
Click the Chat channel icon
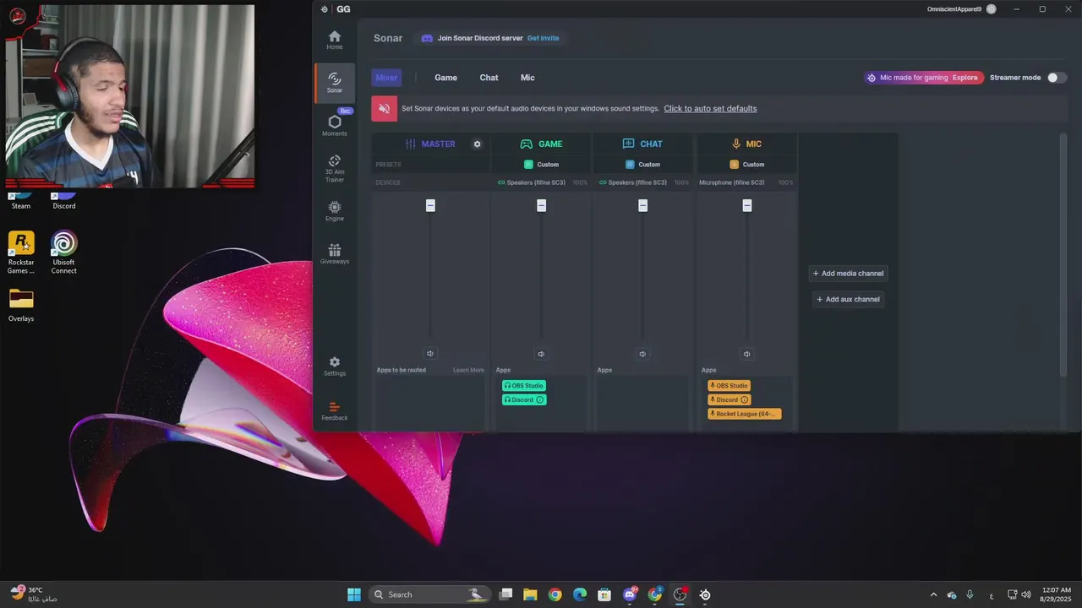(x=628, y=144)
